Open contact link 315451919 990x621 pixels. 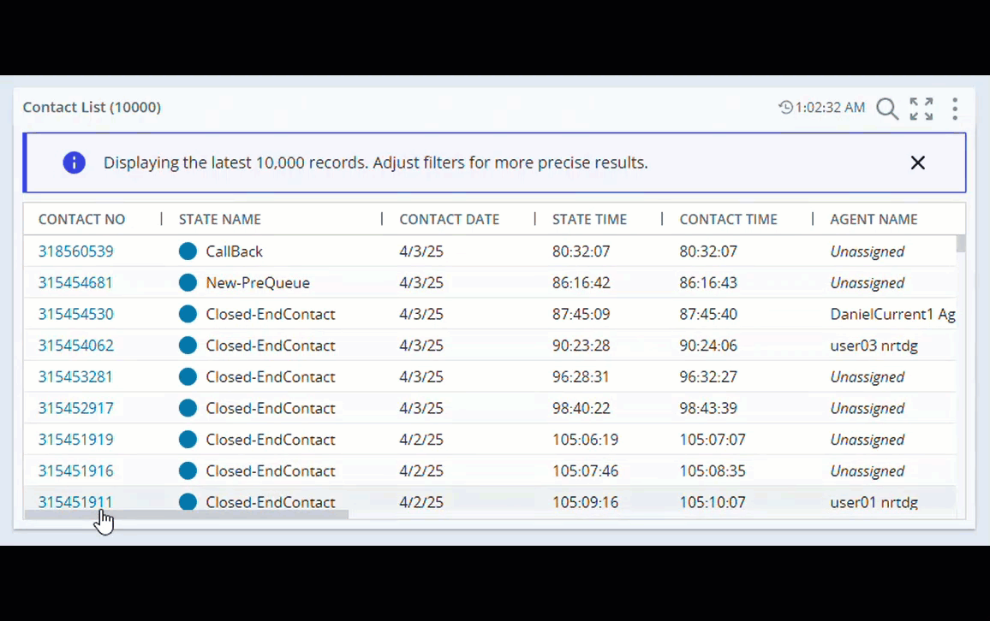pyautogui.click(x=75, y=440)
